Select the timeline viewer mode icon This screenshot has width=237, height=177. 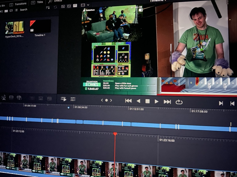[x=75, y=6]
